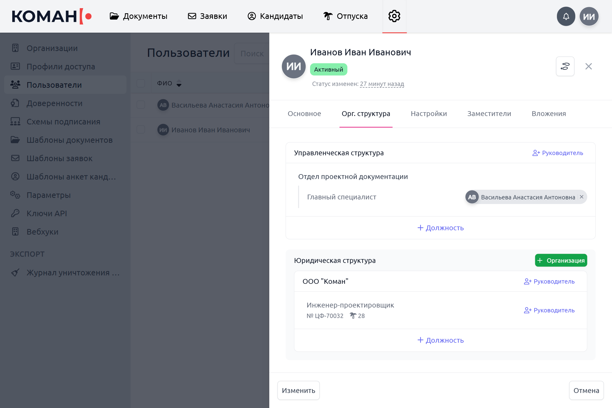Screen dimensions: 612x408
Task: Open Доверенности section in the sidebar
Action: (54, 103)
